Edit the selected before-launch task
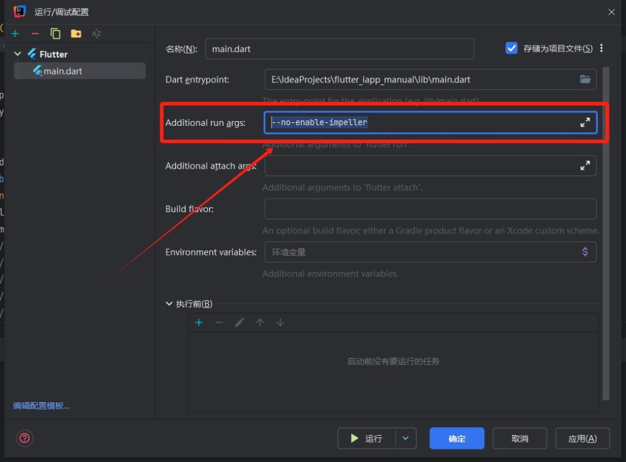Image resolution: width=626 pixels, height=462 pixels. [240, 322]
